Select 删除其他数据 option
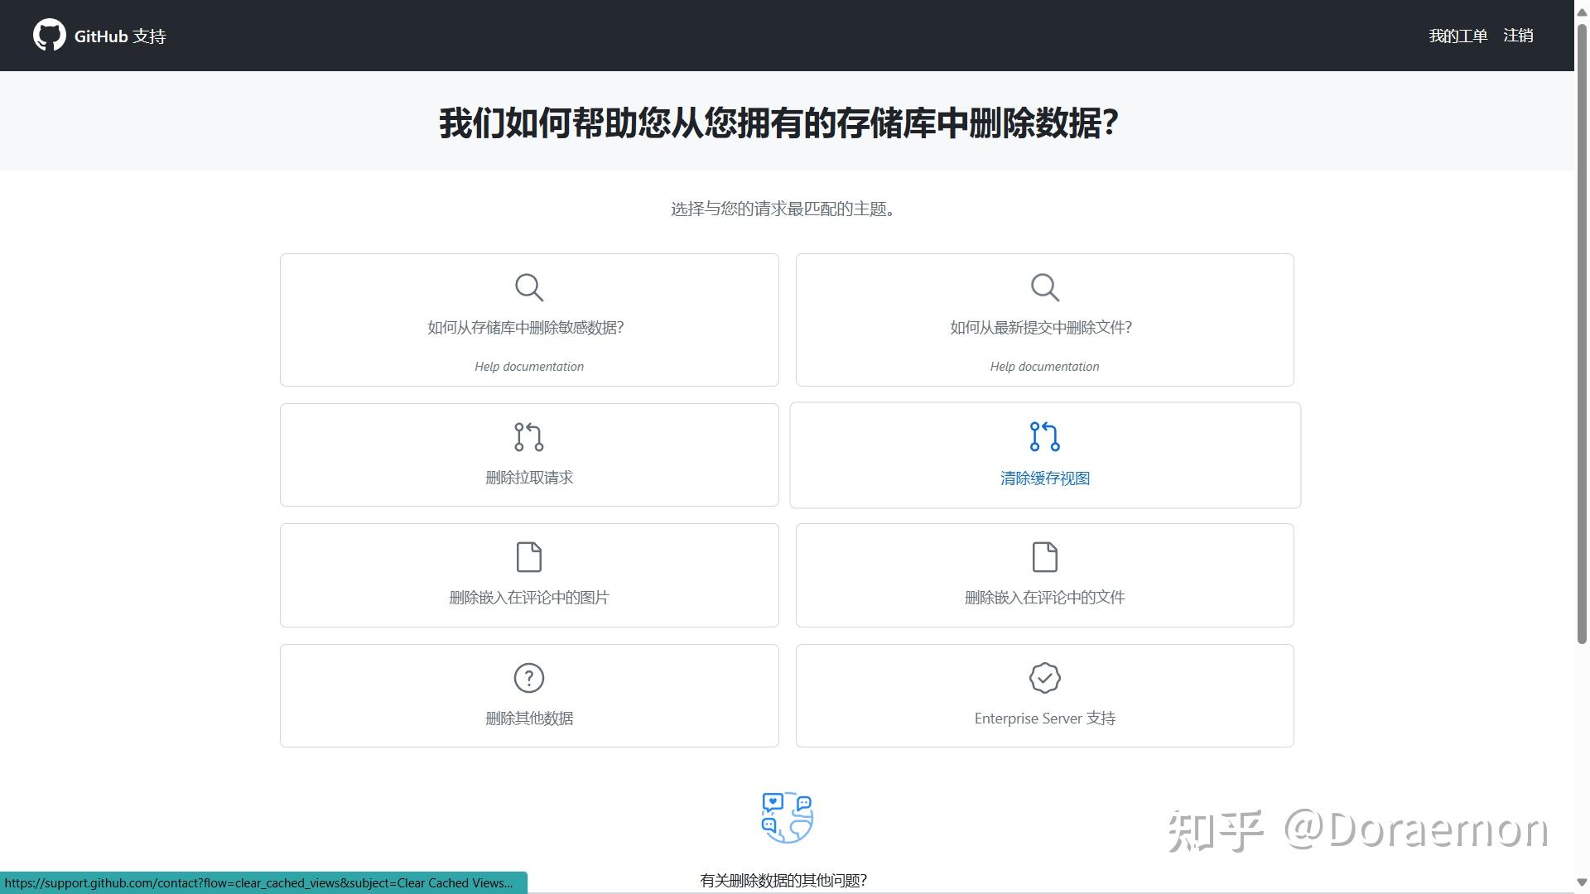The width and height of the screenshot is (1590, 894). point(529,695)
